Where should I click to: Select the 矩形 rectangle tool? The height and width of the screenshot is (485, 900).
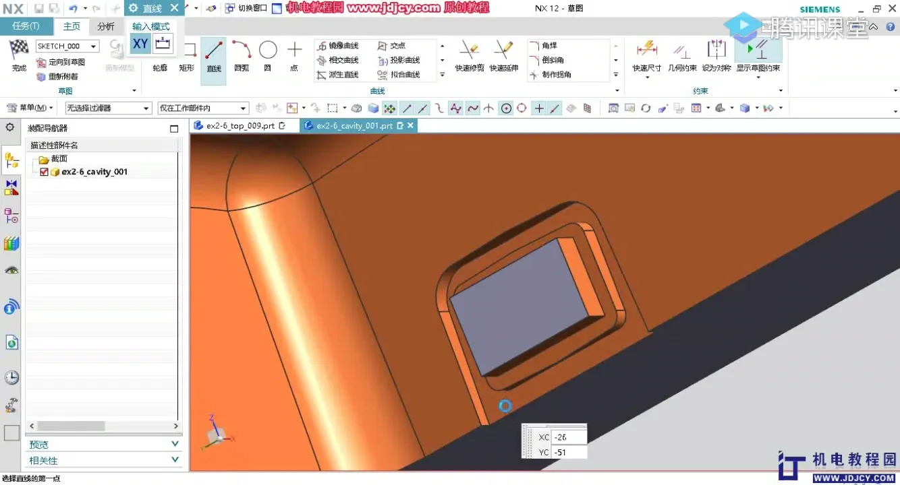point(187,54)
